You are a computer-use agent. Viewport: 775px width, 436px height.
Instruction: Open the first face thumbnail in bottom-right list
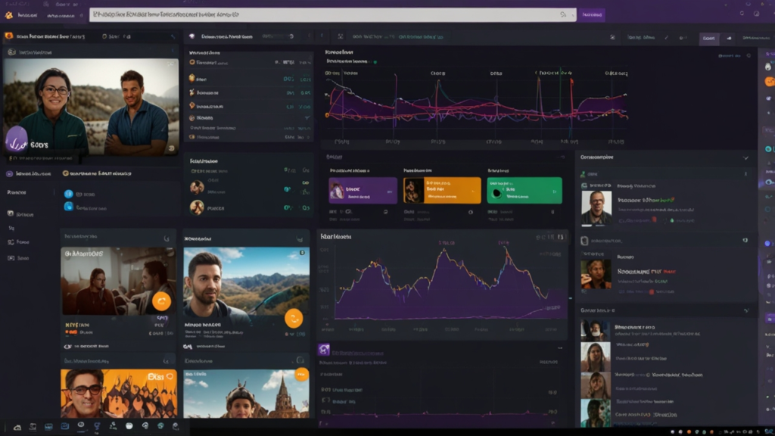coord(595,330)
